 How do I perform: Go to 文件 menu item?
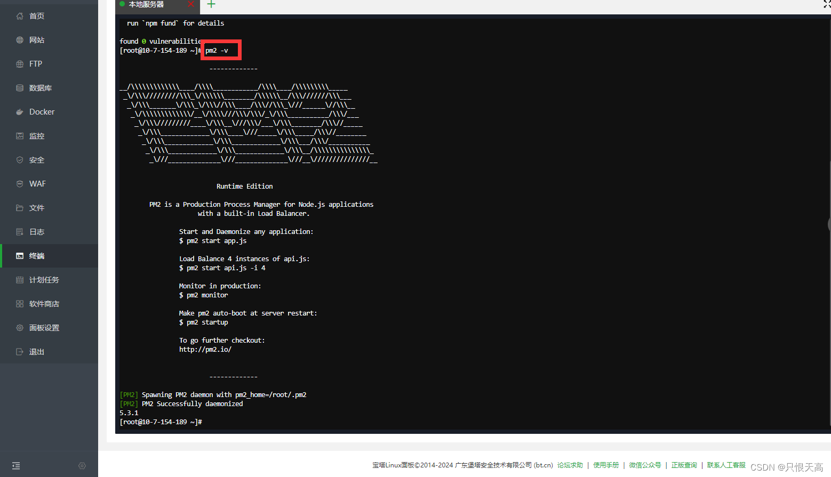pyautogui.click(x=49, y=208)
